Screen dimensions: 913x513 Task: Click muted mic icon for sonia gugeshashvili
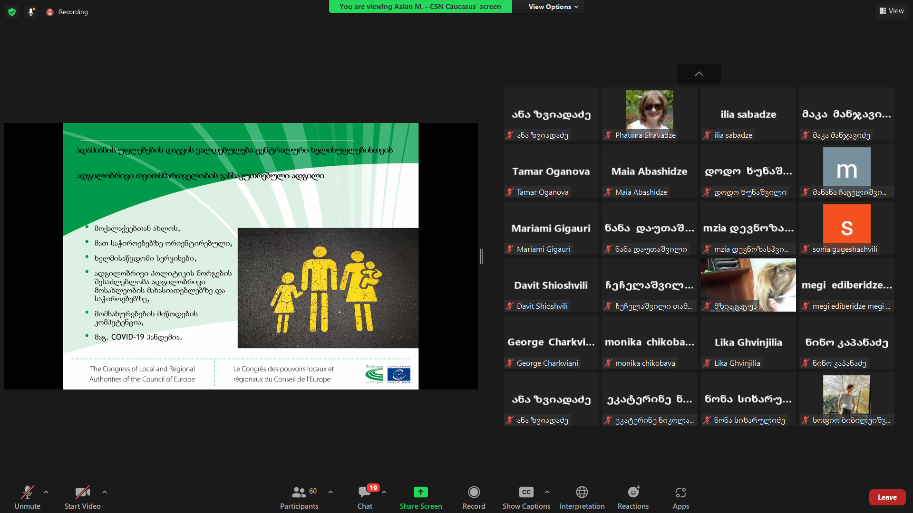click(806, 249)
